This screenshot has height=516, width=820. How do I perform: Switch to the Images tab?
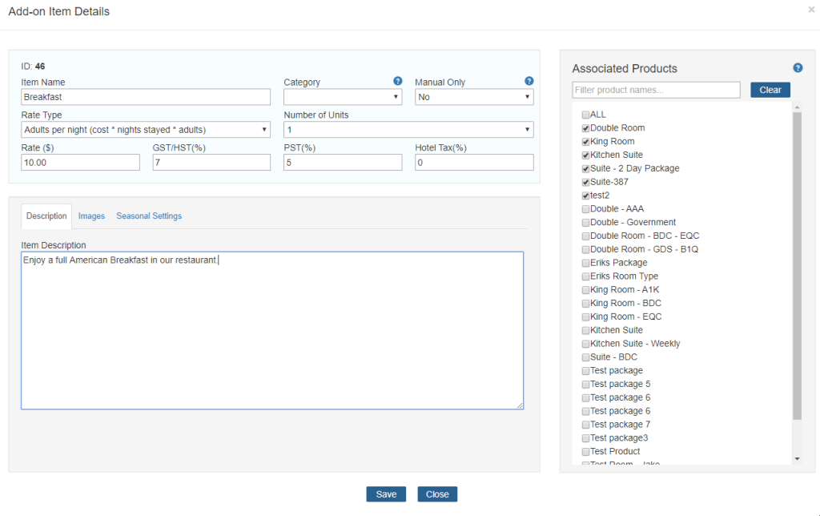(x=91, y=216)
